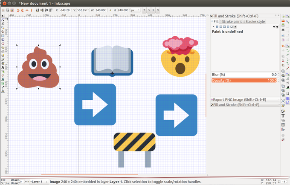This screenshot has width=290, height=185.
Task: Switch to the Stroke style tab
Action: (254, 22)
